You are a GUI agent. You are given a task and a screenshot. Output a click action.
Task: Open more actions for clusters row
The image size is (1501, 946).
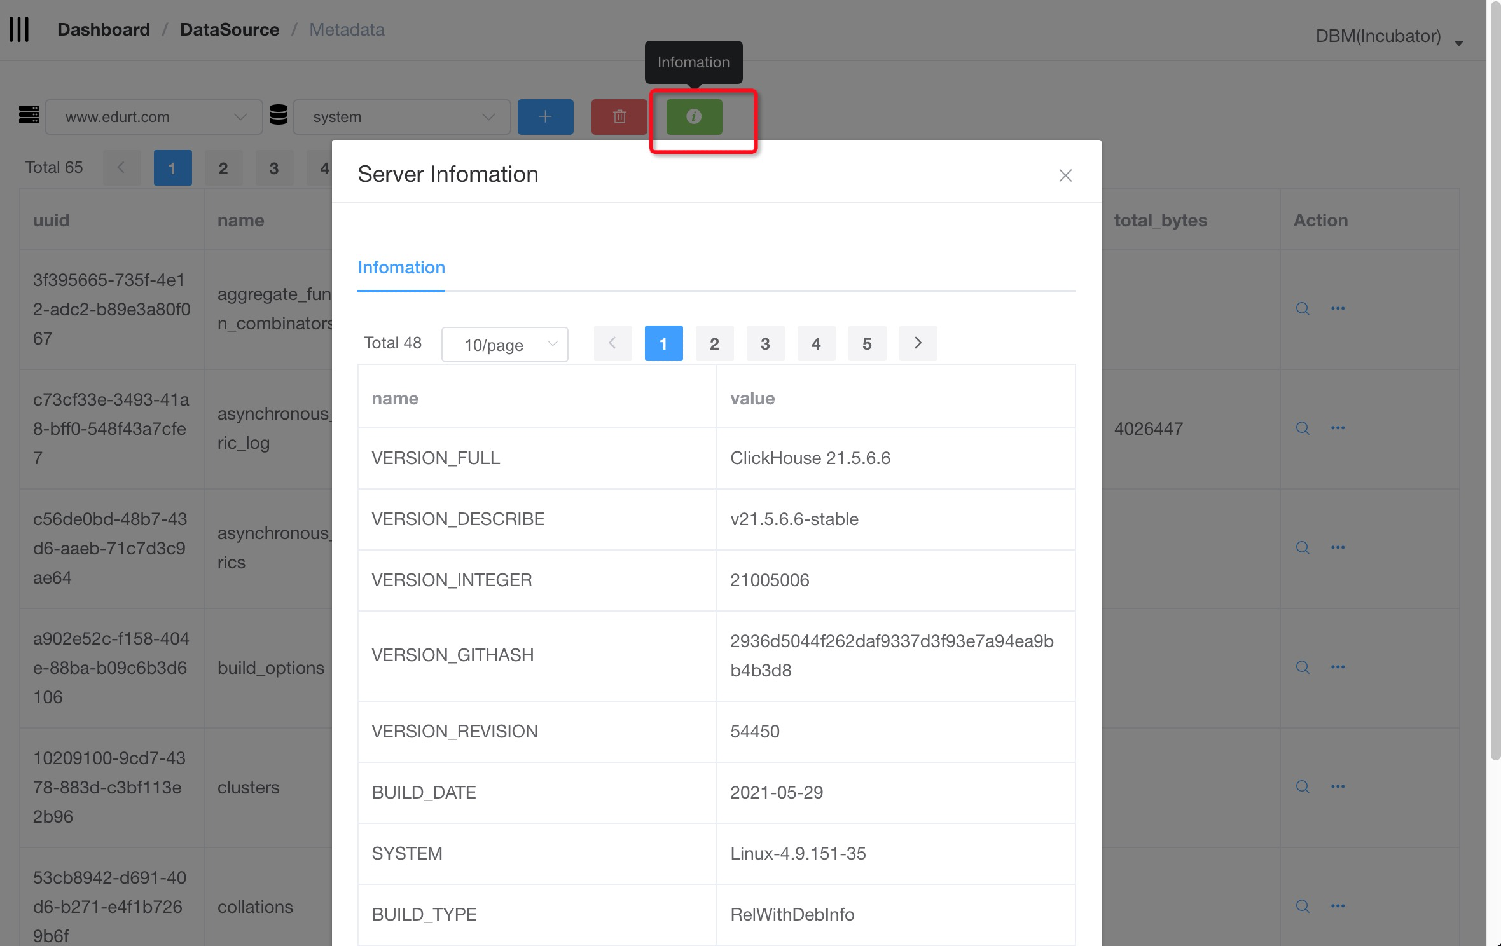tap(1338, 786)
